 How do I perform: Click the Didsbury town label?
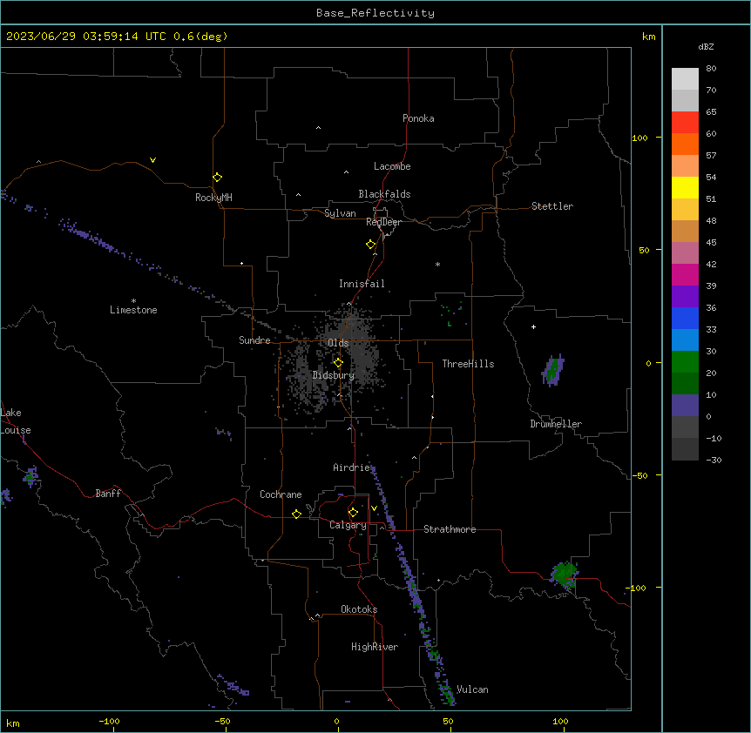click(333, 375)
